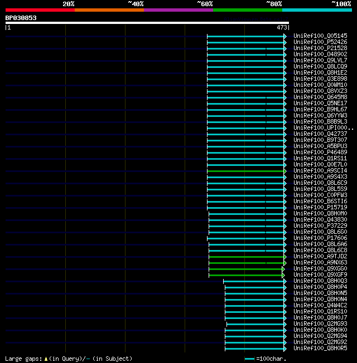Select hit label UniRef100_Q0E7L0

click(320, 165)
